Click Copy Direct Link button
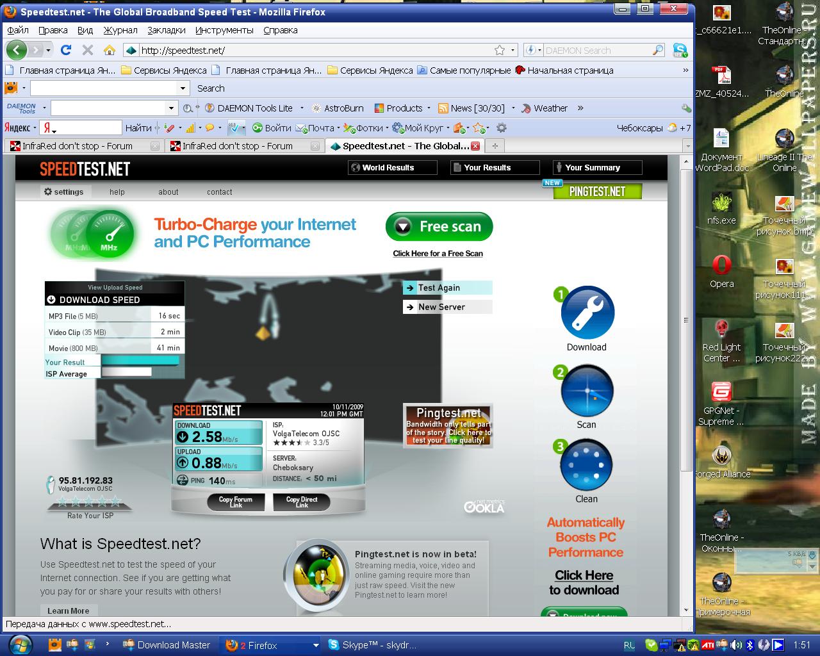820x656 pixels. coord(302,502)
